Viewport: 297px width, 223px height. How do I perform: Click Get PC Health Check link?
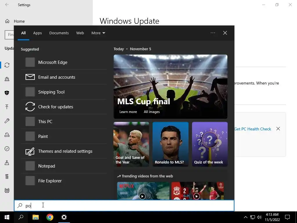click(253, 129)
